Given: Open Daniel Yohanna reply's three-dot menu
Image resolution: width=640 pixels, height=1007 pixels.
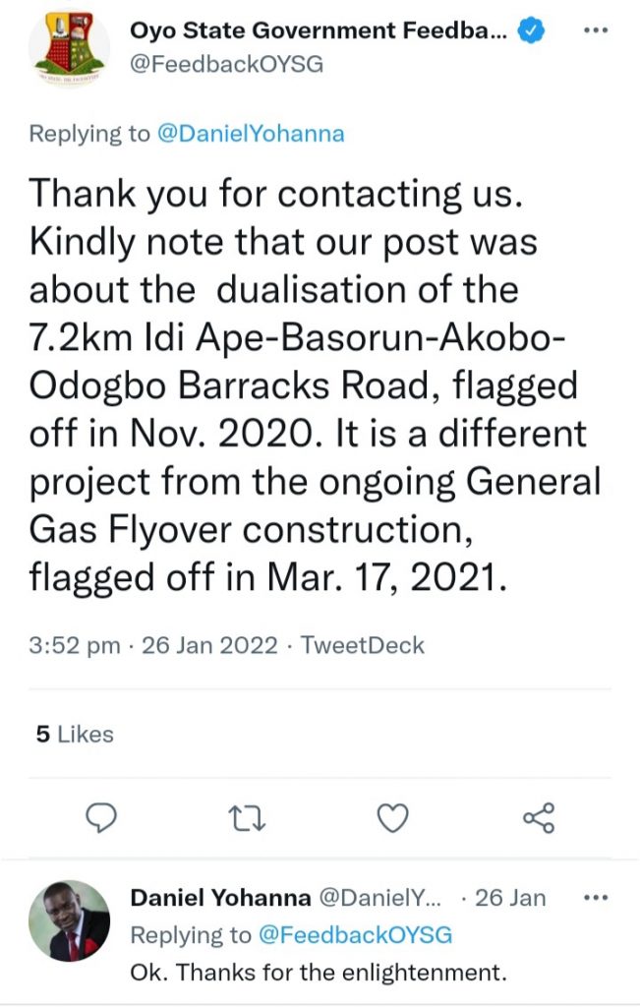Looking at the screenshot, I should click(596, 898).
